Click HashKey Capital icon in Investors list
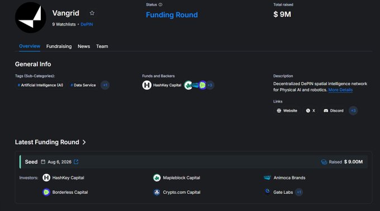 point(46,178)
